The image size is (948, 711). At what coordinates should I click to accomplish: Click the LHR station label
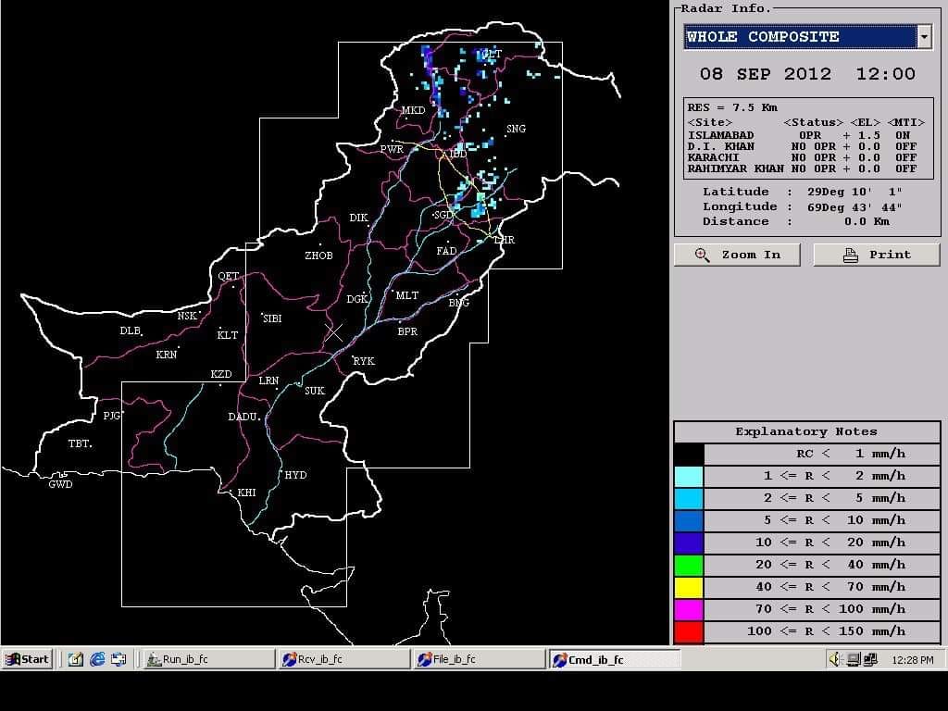click(505, 240)
